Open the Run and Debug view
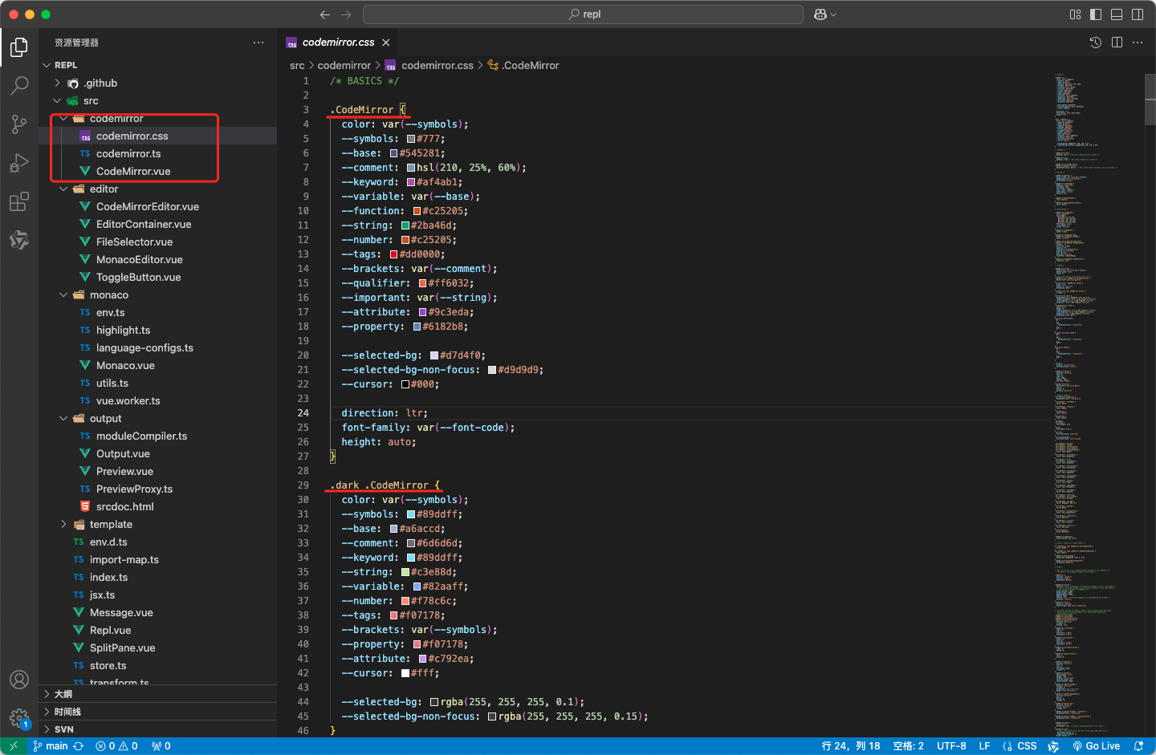This screenshot has height=755, width=1156. [x=19, y=162]
